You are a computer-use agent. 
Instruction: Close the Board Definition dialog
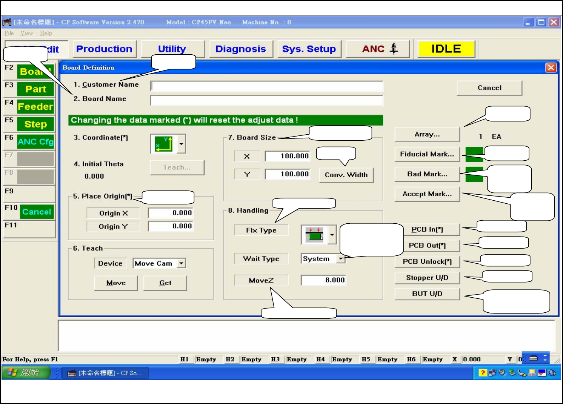coord(551,68)
